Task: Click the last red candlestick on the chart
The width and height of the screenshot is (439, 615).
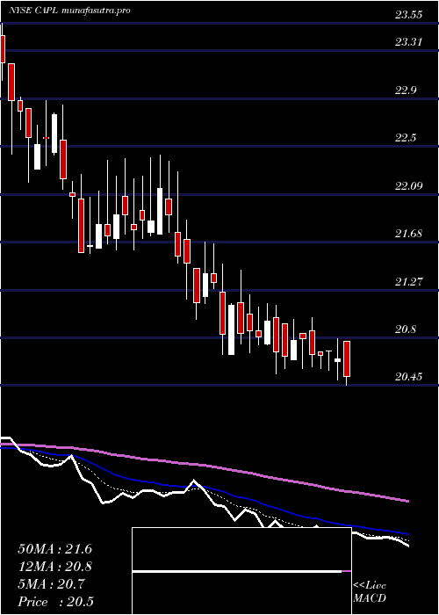Action: point(347,358)
